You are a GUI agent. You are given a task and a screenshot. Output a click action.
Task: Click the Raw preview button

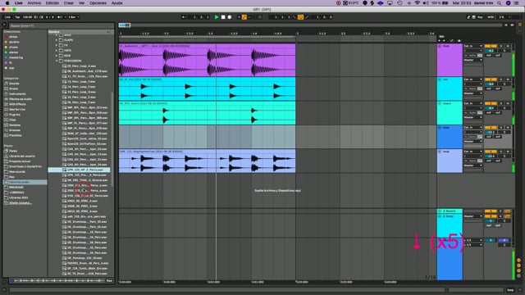[x=109, y=280]
